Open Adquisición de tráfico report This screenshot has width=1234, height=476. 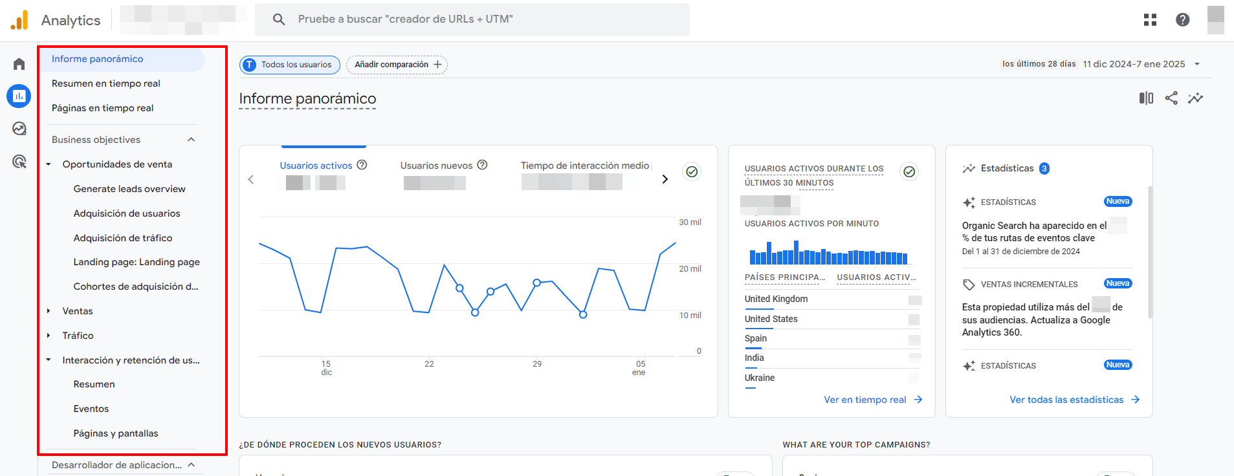click(x=123, y=238)
